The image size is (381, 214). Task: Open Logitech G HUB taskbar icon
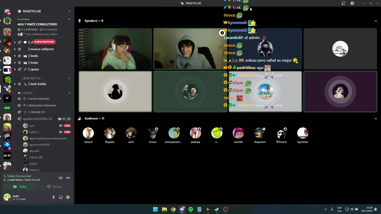(x=208, y=209)
